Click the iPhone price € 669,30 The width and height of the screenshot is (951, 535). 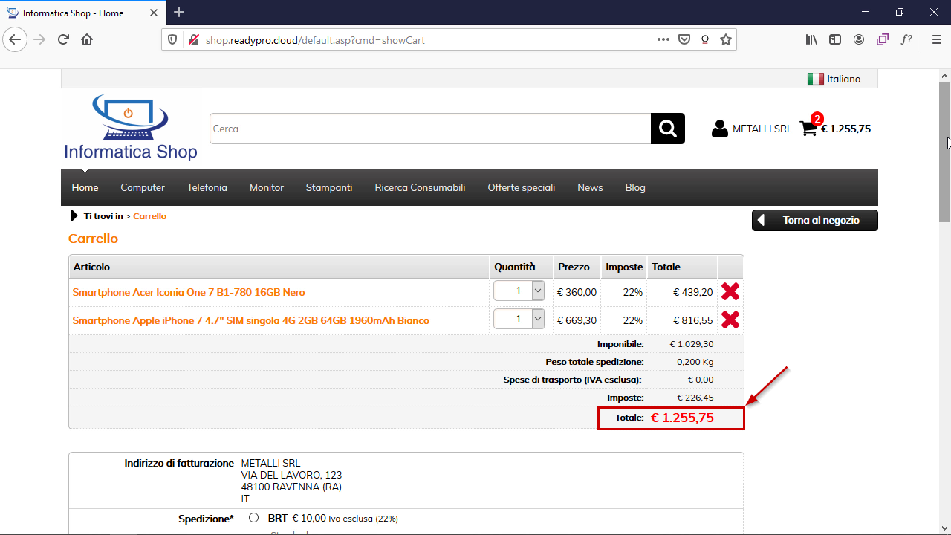pyautogui.click(x=577, y=320)
